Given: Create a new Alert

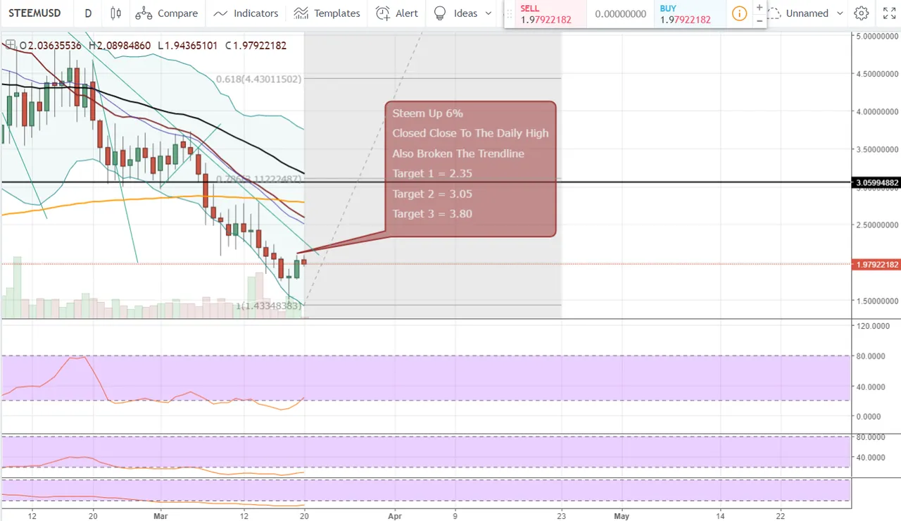Looking at the screenshot, I should [397, 13].
